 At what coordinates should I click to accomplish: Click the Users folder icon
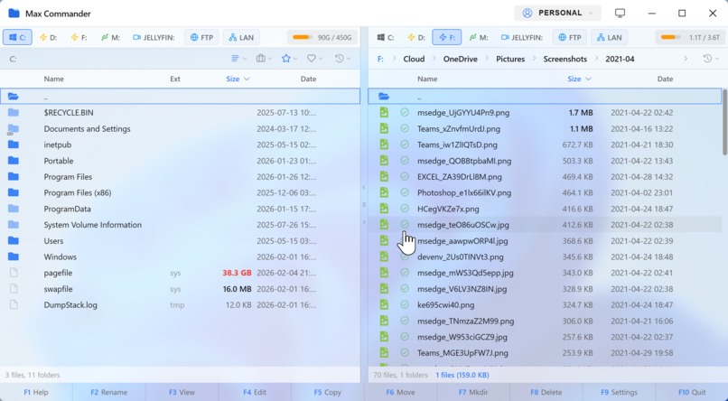(14, 240)
